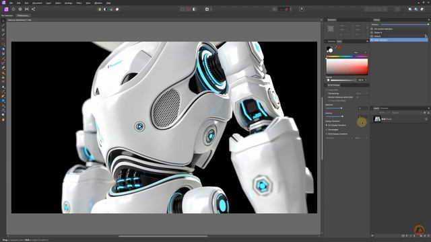The width and height of the screenshot is (431, 242).
Task: Click the lock icon in the Layers panel
Action: [428, 113]
